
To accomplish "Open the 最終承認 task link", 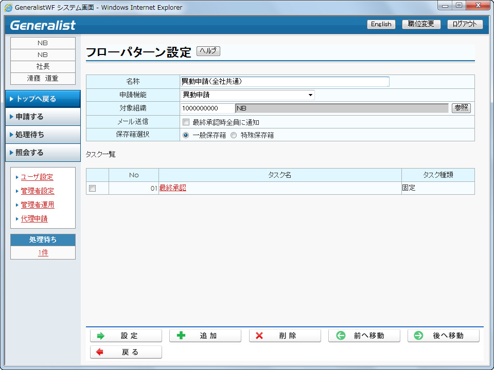I will pyautogui.click(x=172, y=188).
